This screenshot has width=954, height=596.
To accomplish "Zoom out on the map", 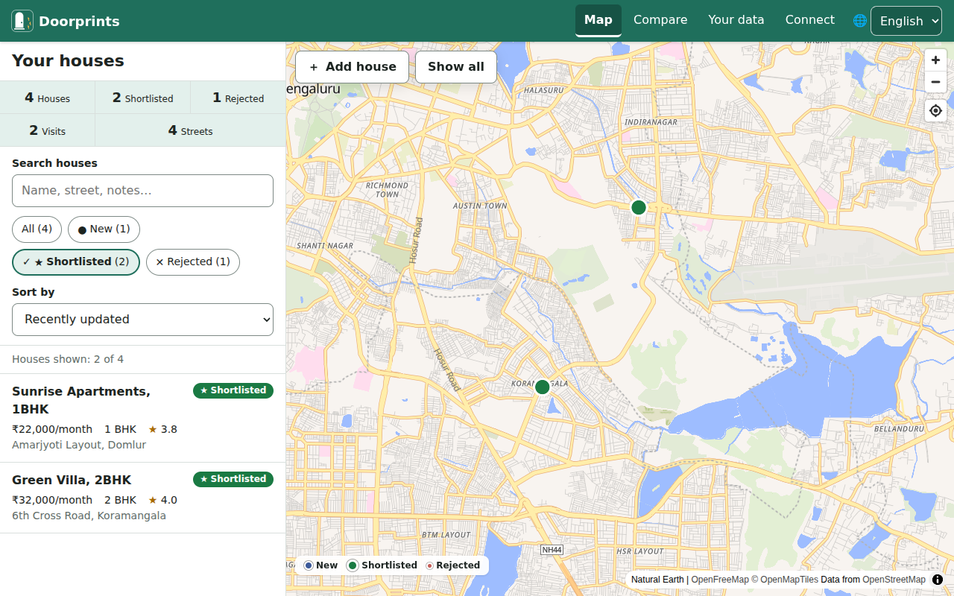I will (935, 82).
